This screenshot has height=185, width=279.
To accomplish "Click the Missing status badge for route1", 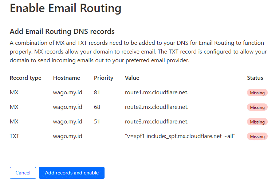I will pos(257,92).
